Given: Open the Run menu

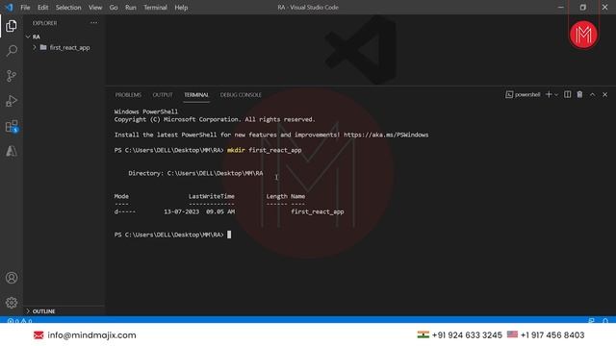Looking at the screenshot, I should click(131, 8).
